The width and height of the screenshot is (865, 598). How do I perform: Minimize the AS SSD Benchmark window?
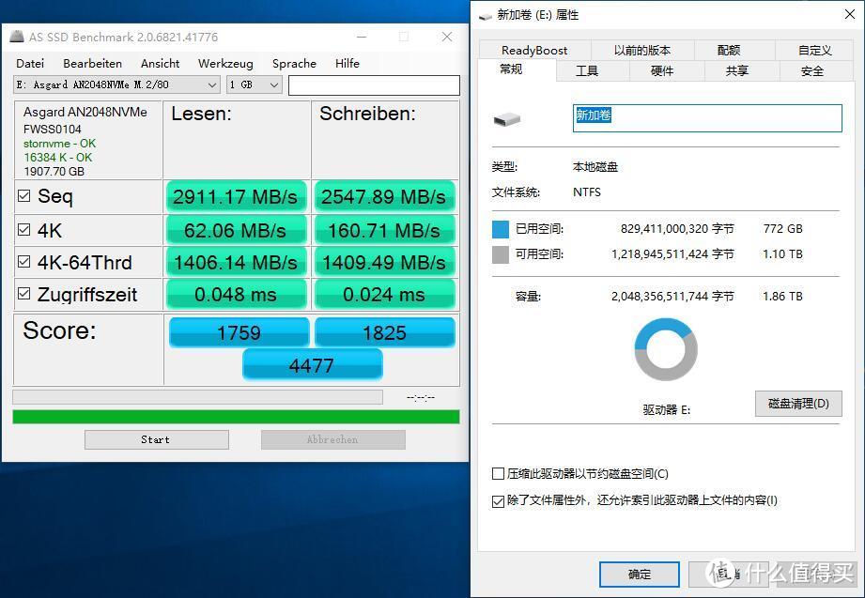click(362, 37)
